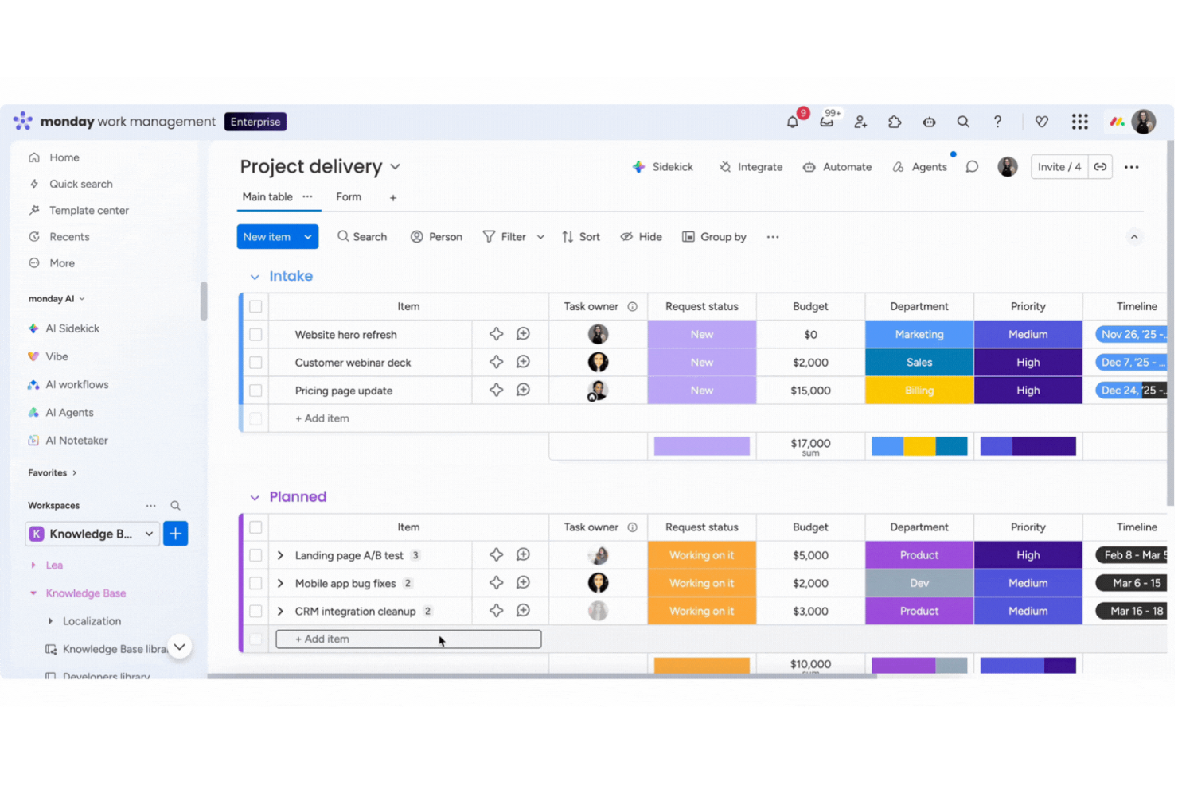Image resolution: width=1178 pixels, height=785 pixels.
Task: Open the inbox tray icon
Action: tap(827, 122)
